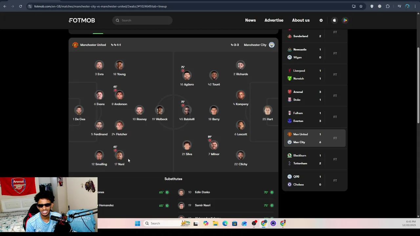Click the Manchester United team name
420x236 pixels.
click(x=93, y=45)
